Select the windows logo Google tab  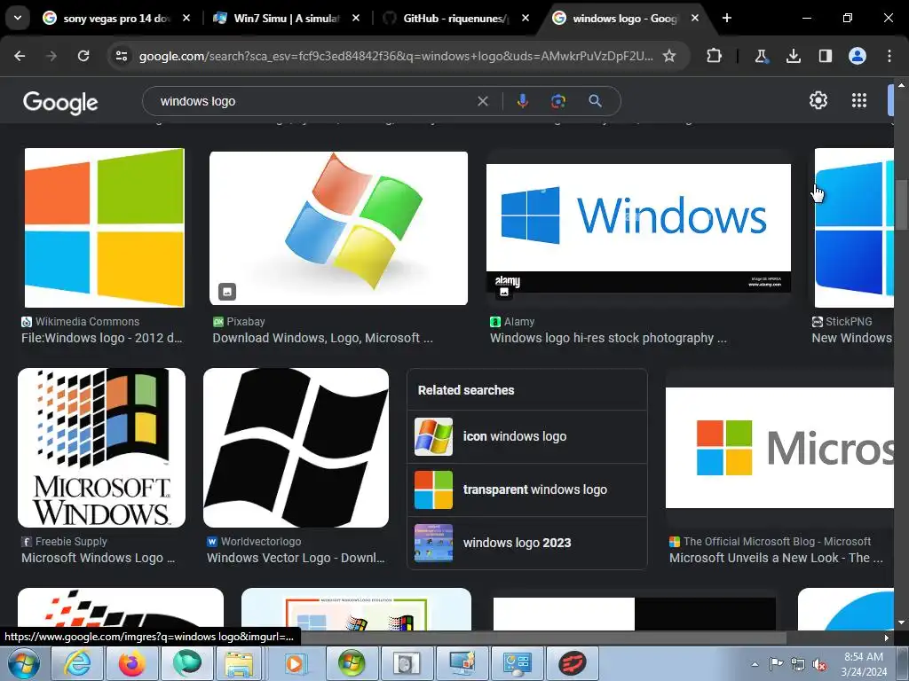(625, 18)
